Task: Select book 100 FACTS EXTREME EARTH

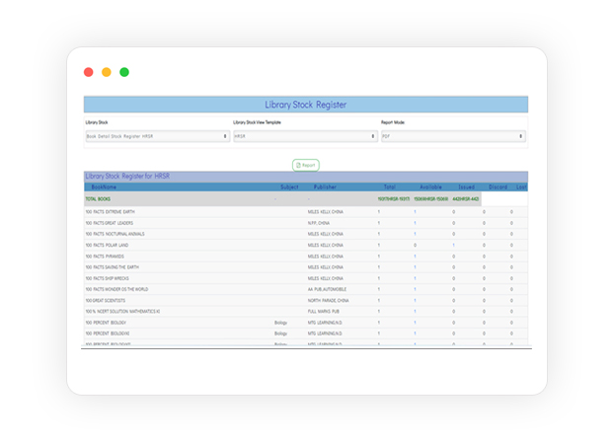Action: coord(110,212)
